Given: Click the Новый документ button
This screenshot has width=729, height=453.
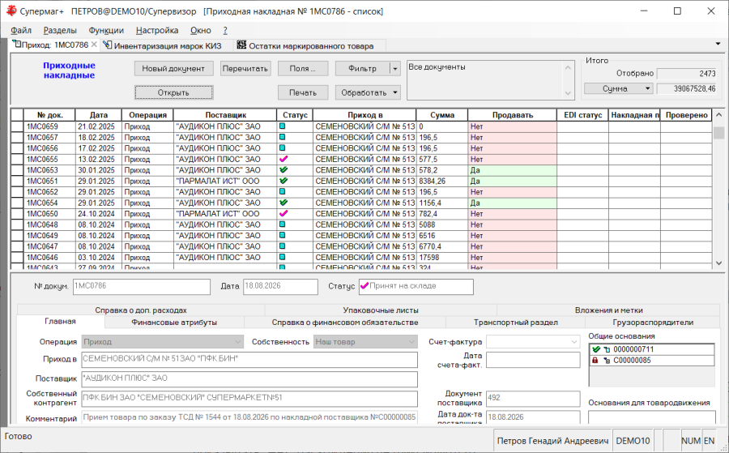Looking at the screenshot, I should [x=173, y=68].
